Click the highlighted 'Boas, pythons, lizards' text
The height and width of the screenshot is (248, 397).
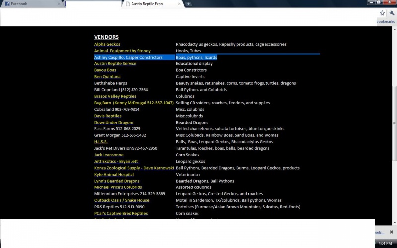point(197,57)
